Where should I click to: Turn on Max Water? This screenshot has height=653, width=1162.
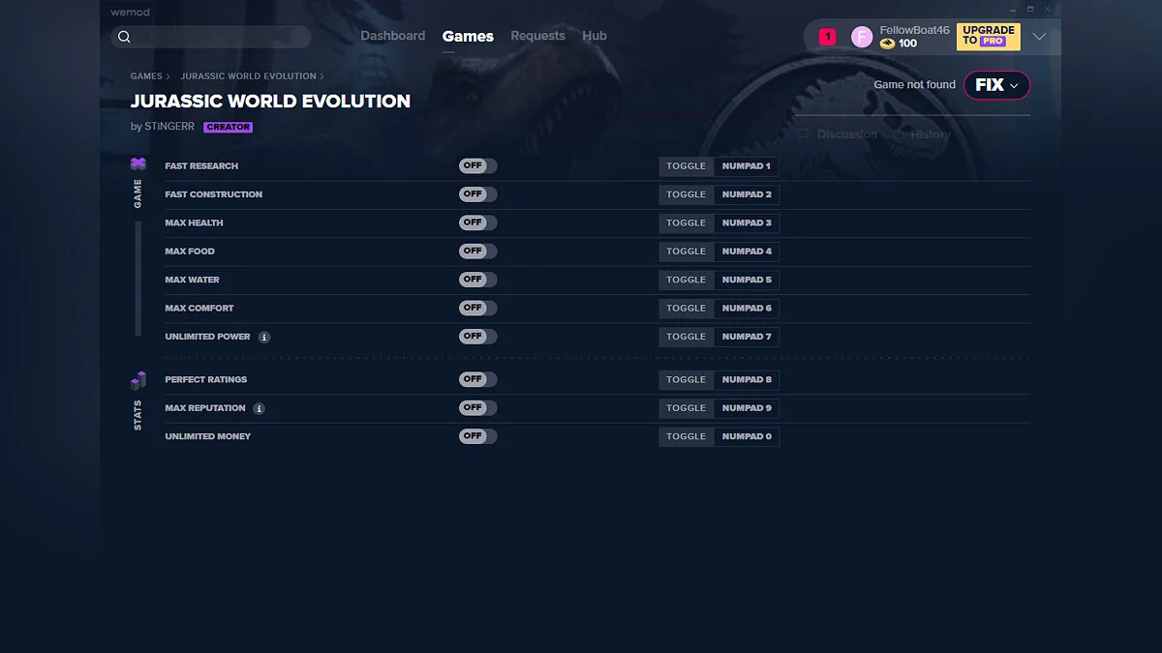pyautogui.click(x=478, y=280)
